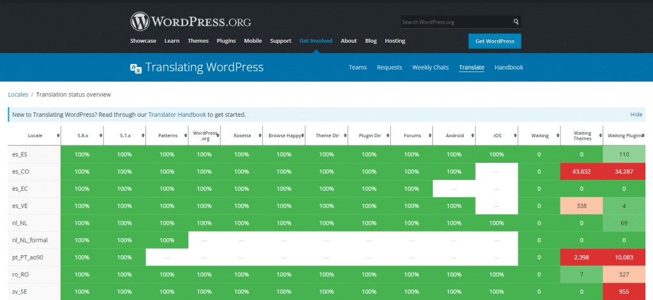This screenshot has height=300, width=653.
Task: Hide the new translator notice
Action: point(636,115)
